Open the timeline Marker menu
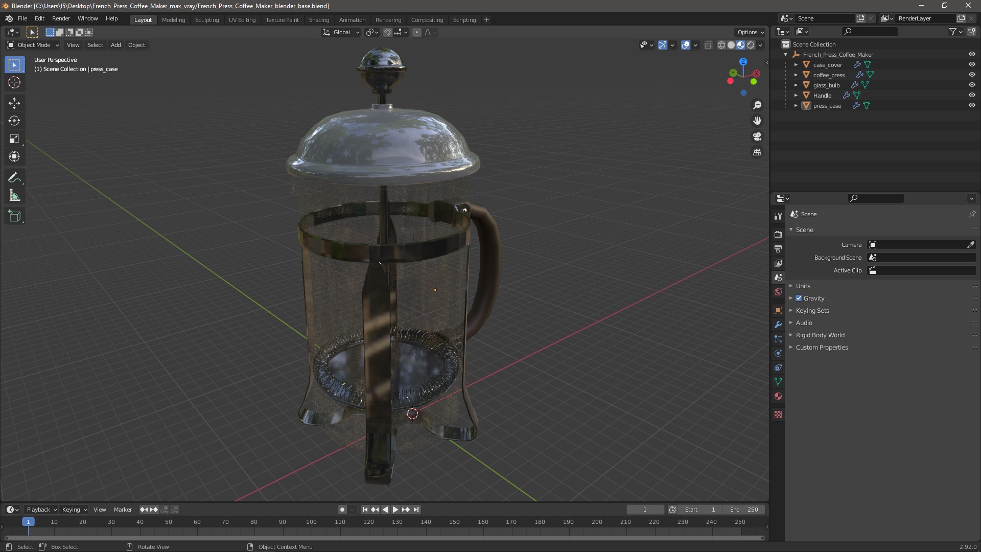Screen dimensions: 981x552 123,510
